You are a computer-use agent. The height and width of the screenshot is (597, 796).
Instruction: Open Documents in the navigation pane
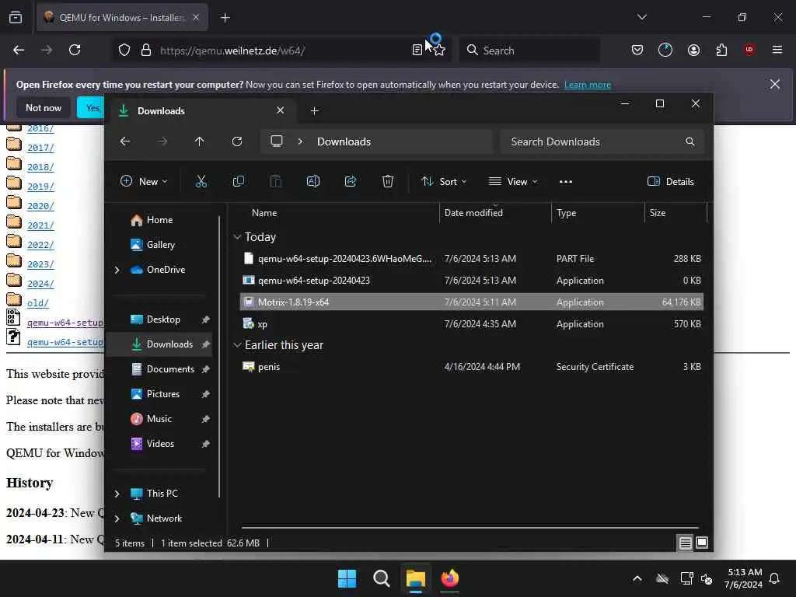(170, 369)
